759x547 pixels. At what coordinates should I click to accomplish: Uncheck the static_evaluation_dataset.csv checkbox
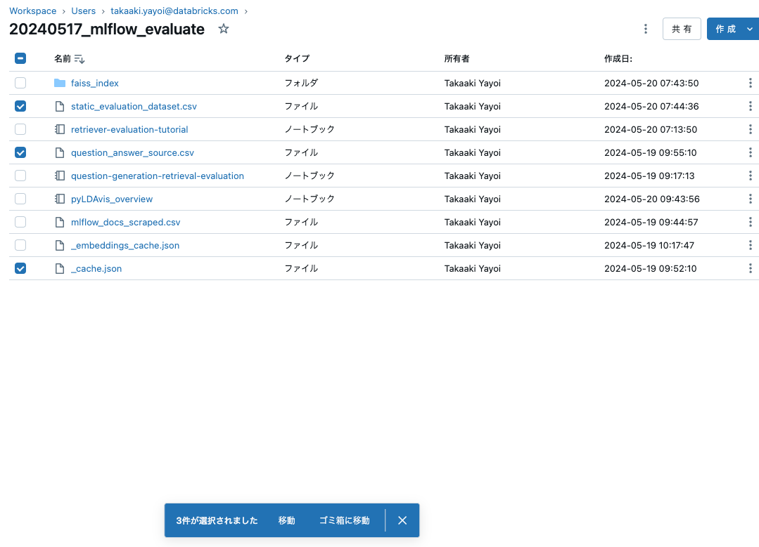(20, 106)
